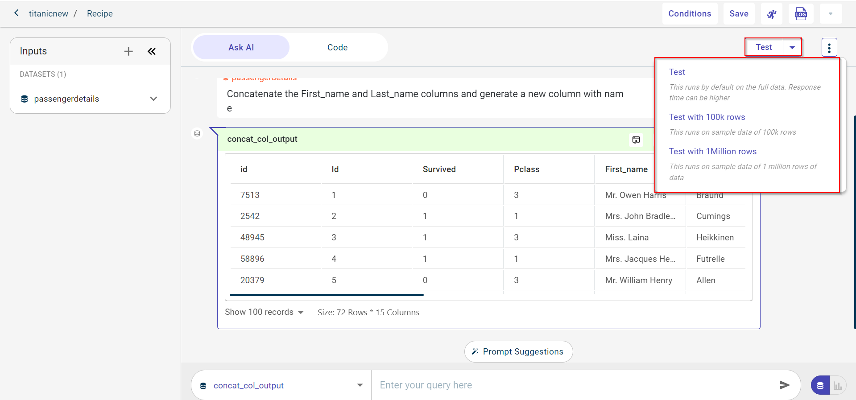This screenshot has height=400, width=856.
Task: Switch to chart output view toggle
Action: coord(838,385)
